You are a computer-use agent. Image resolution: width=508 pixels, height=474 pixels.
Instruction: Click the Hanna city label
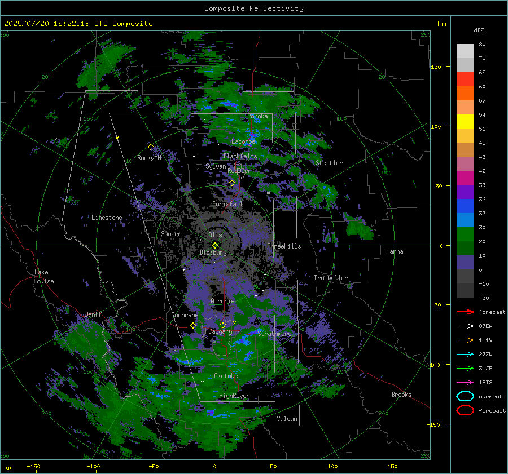pos(395,251)
